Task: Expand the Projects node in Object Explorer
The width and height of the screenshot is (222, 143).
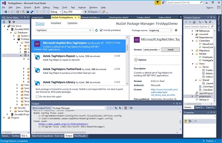Action: [x=4, y=118]
